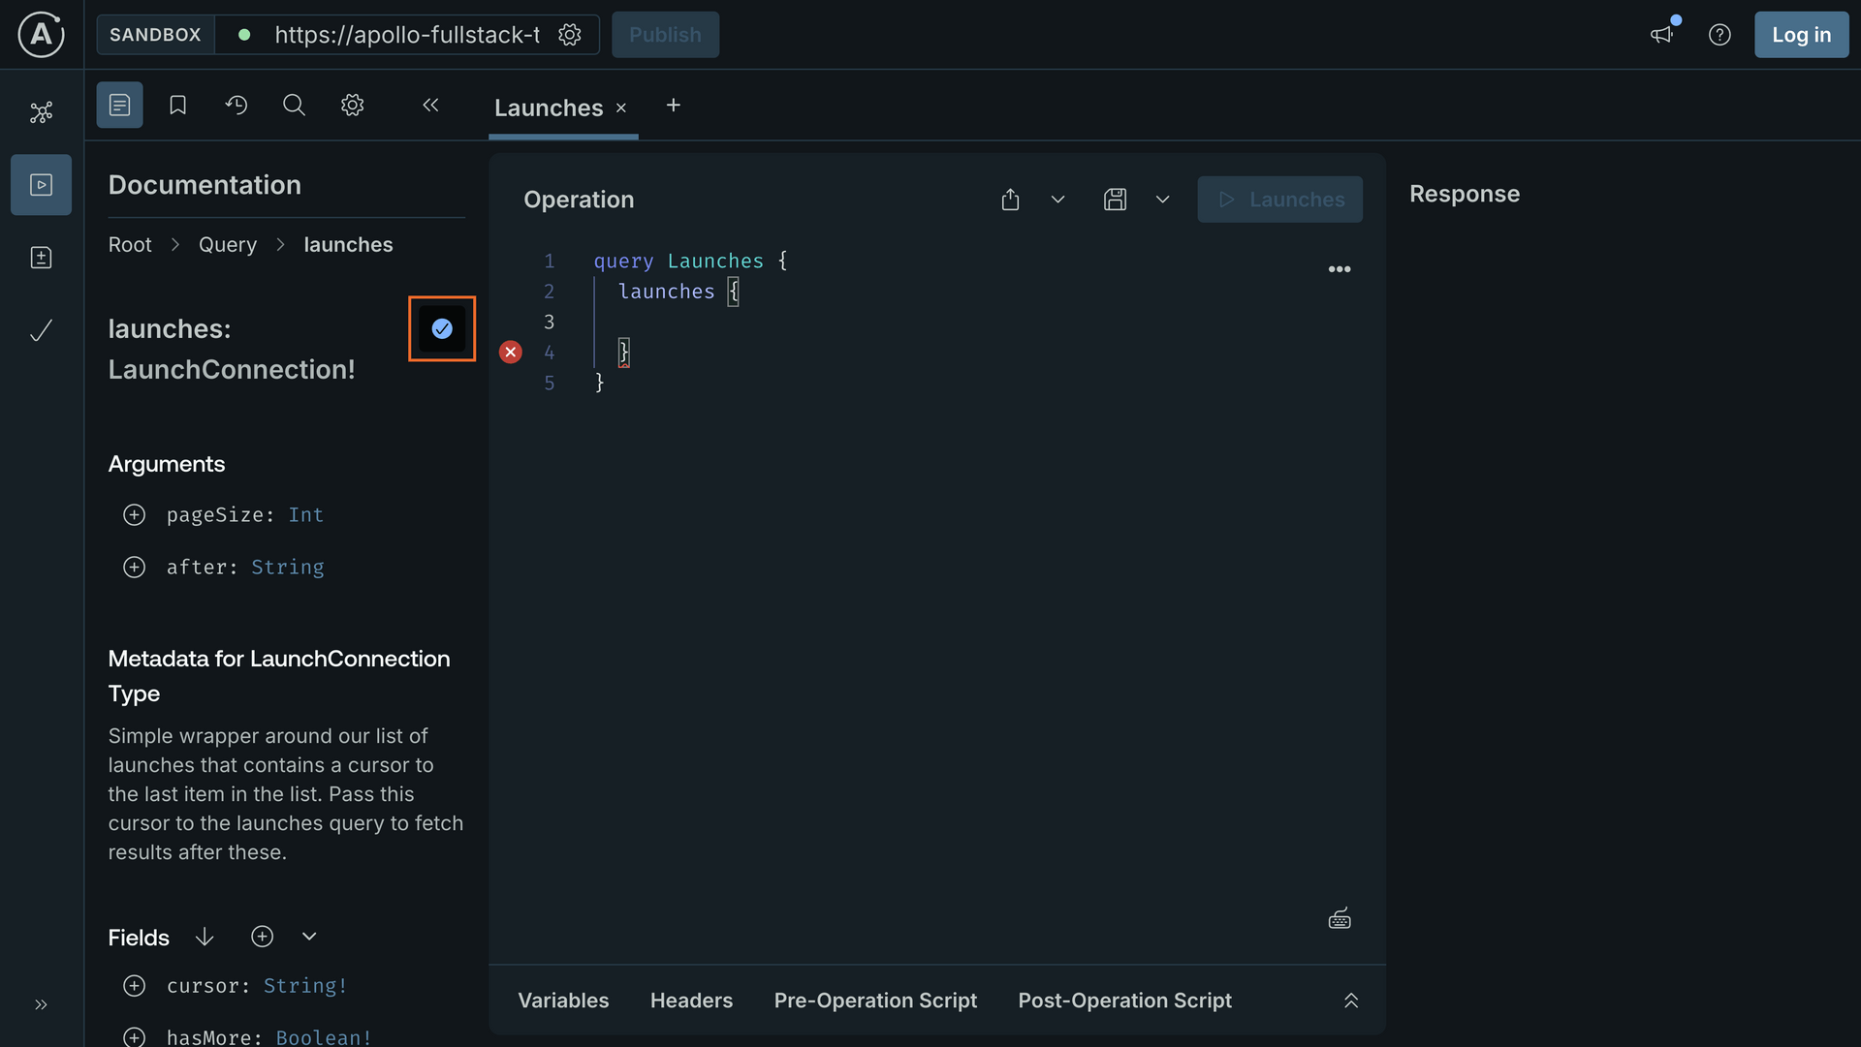Screen dimensions: 1861x1047
Task: Open the operation history panel
Action: tap(237, 105)
